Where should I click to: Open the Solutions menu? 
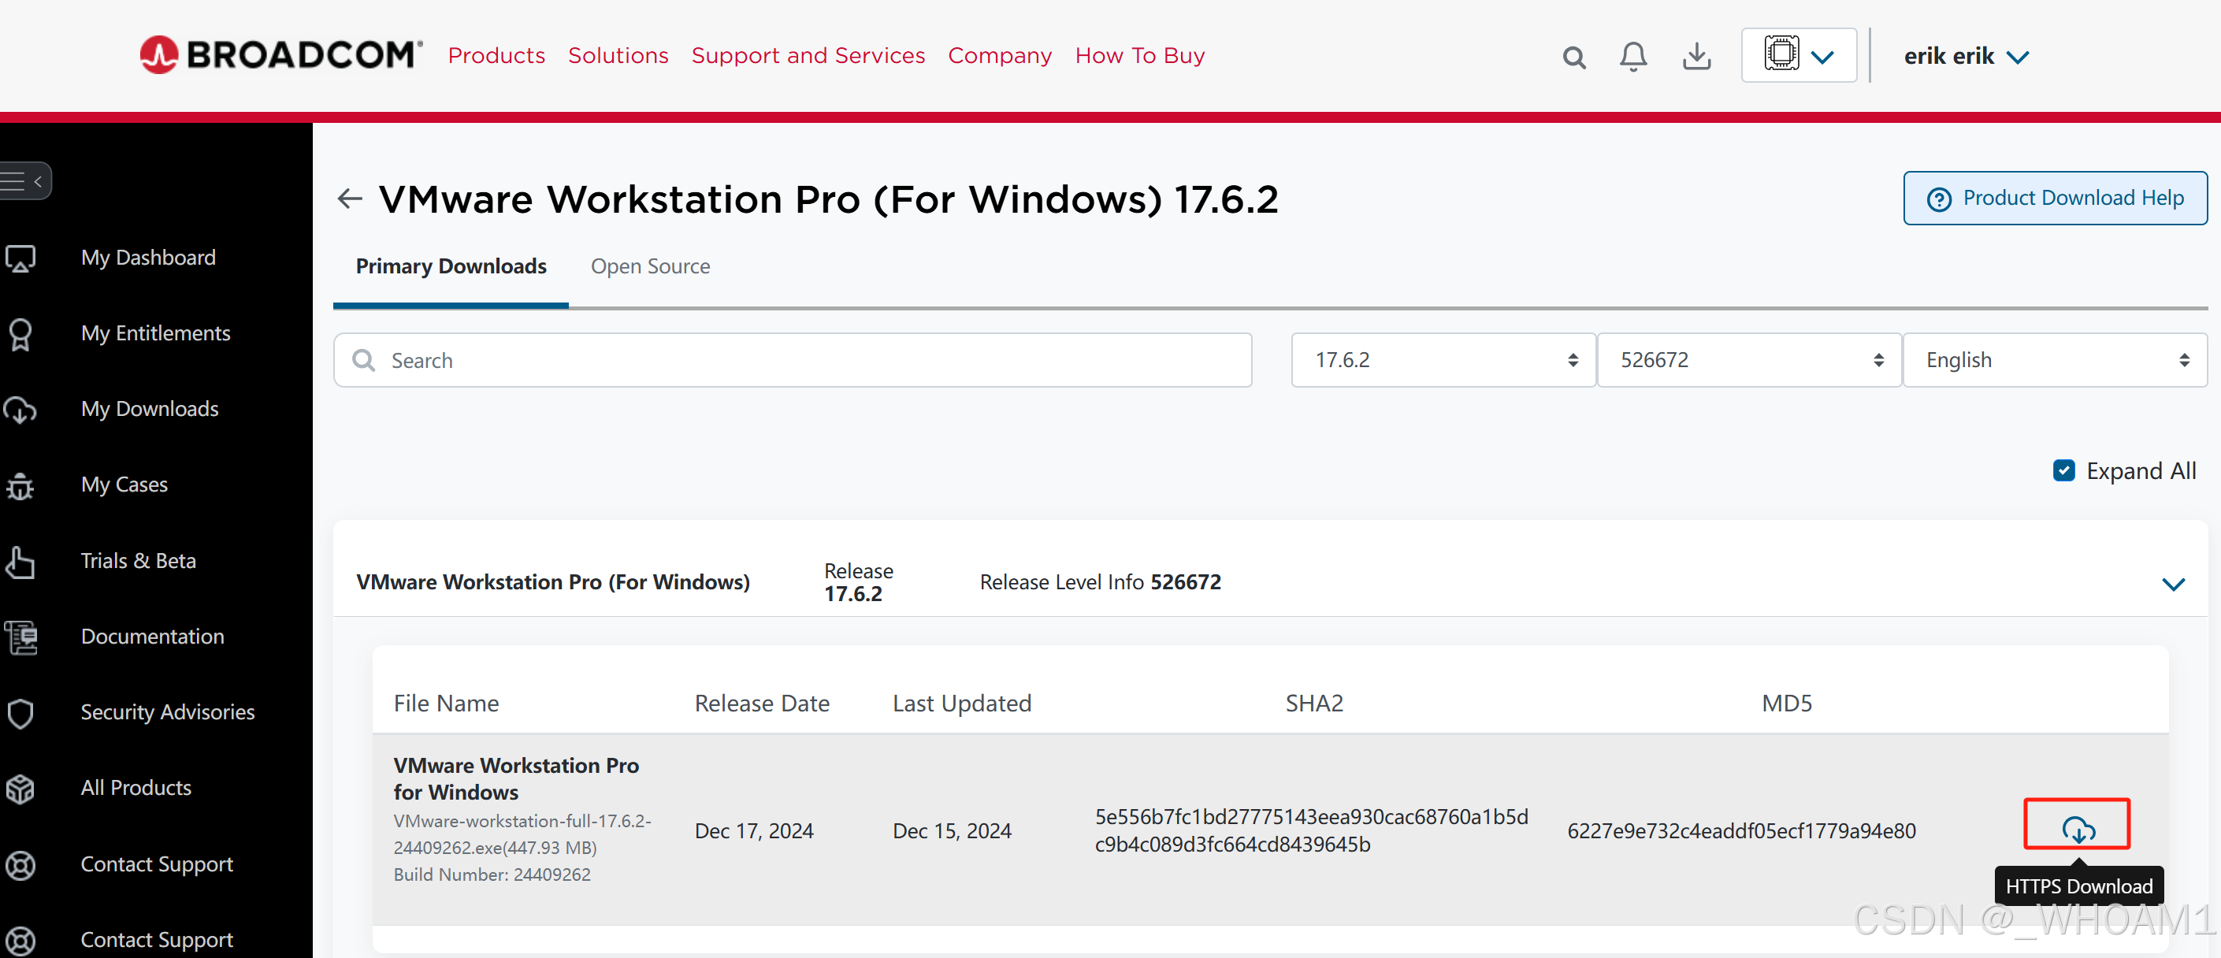click(x=618, y=55)
